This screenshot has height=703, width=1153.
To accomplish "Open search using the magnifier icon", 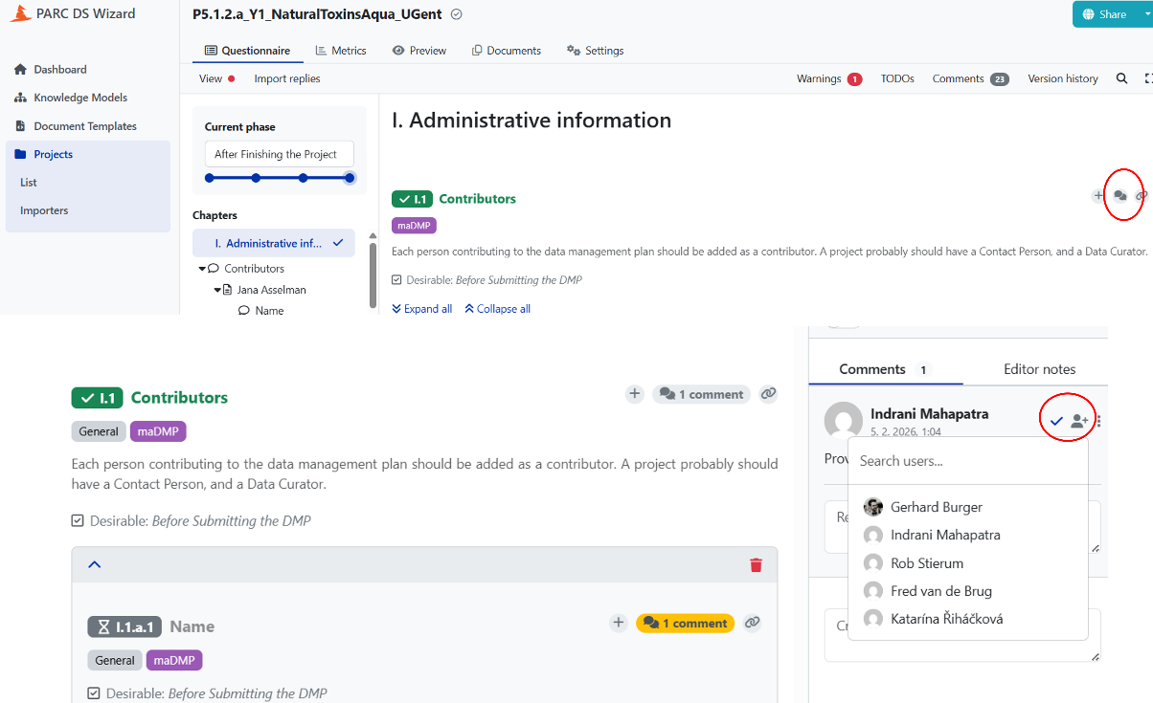I will point(1121,78).
